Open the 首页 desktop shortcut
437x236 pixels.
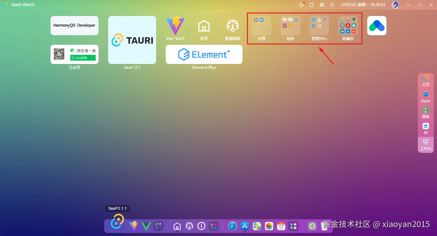coord(204,28)
